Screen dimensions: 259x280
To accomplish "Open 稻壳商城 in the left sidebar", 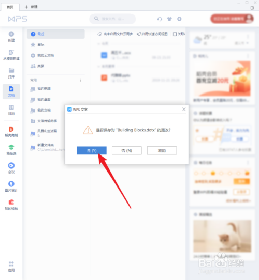I will coord(11,132).
